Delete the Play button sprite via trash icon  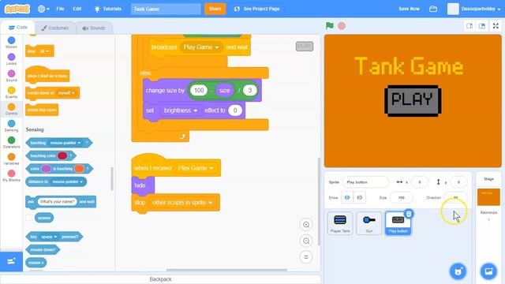coord(409,214)
